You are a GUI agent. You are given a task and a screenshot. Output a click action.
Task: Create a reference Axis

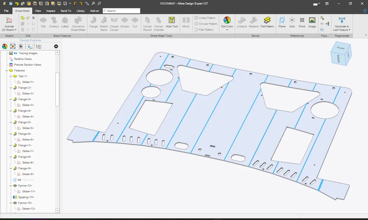coord(292,22)
